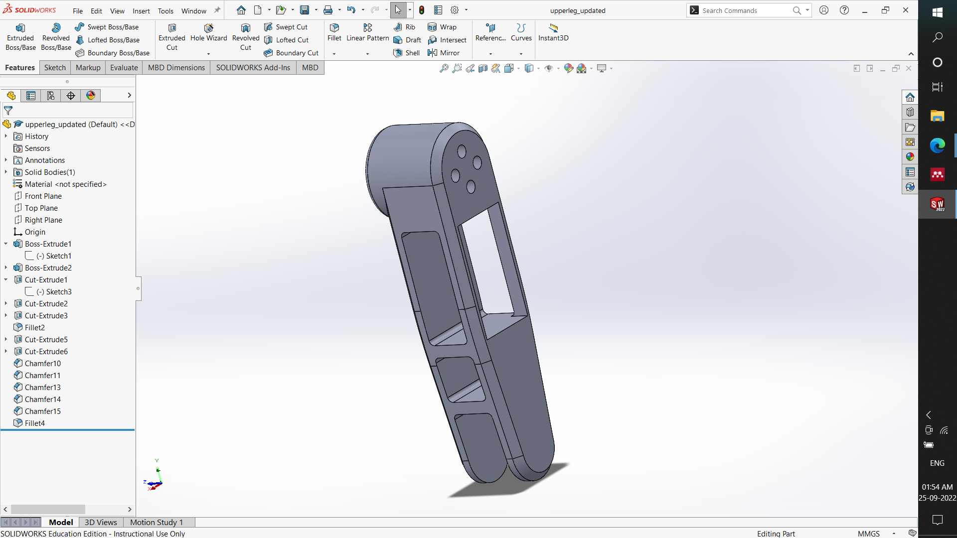Open the Mirror feature tool
957x538 pixels.
tap(445, 52)
